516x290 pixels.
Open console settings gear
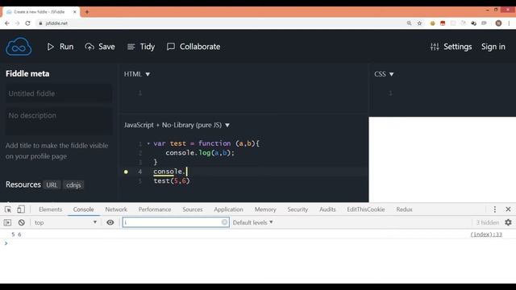pos(508,222)
